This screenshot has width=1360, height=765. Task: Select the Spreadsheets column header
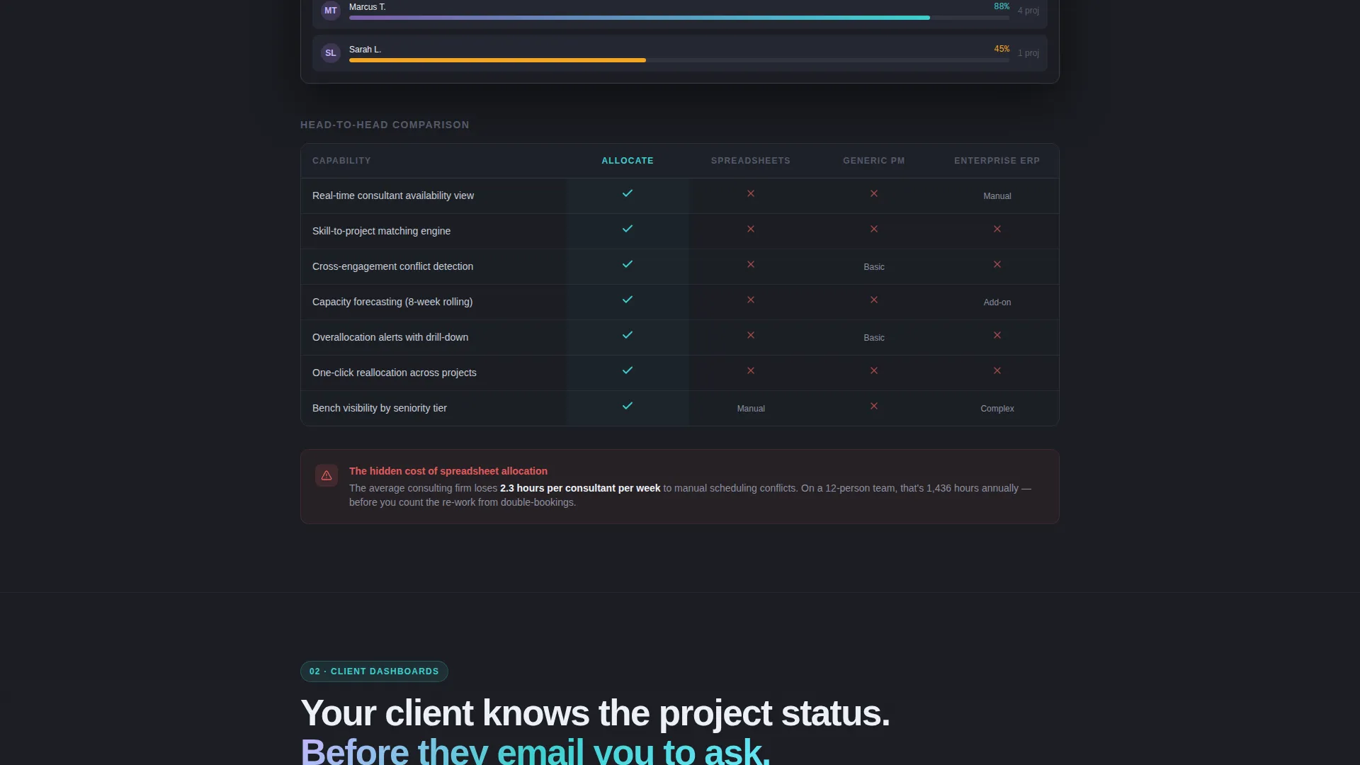pos(751,161)
